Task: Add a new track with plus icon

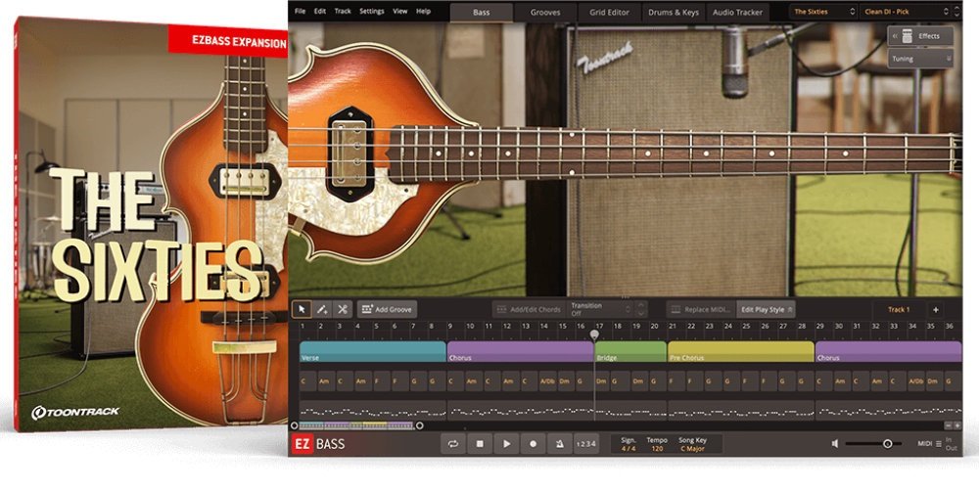Action: (x=935, y=309)
